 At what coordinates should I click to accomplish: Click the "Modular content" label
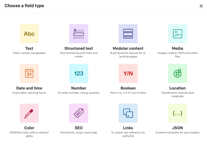coord(128,48)
